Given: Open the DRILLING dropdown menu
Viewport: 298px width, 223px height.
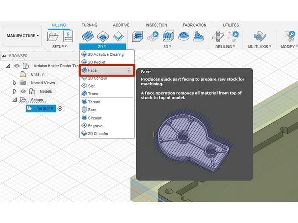Looking at the screenshot, I should coord(225,46).
